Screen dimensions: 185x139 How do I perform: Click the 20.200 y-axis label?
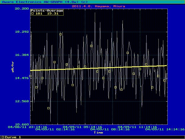21,8
